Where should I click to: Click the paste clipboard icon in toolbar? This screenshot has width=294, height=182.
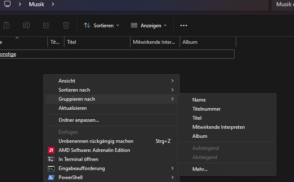[6, 25]
